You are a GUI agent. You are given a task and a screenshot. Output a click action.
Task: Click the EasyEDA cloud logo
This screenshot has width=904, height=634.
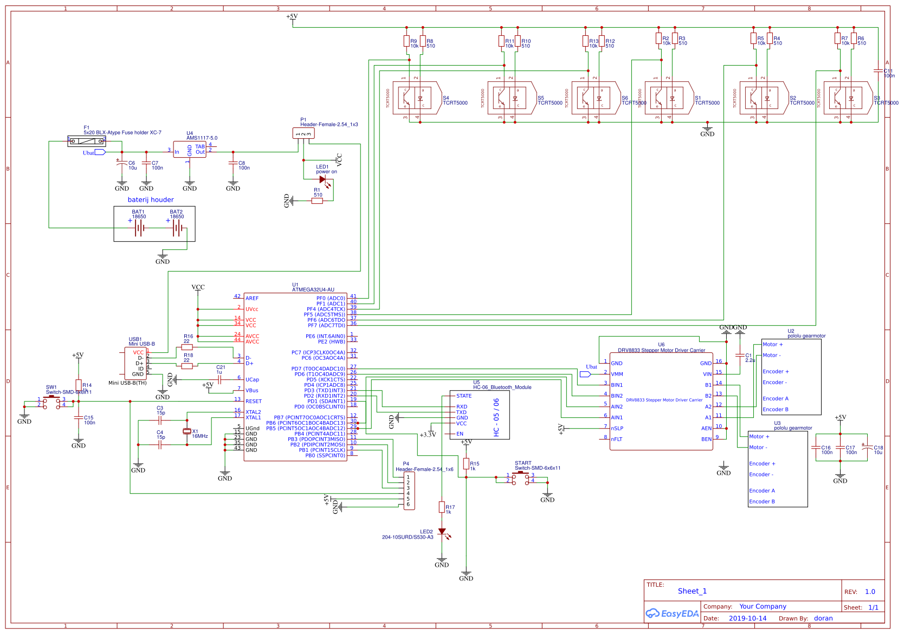[x=667, y=614]
